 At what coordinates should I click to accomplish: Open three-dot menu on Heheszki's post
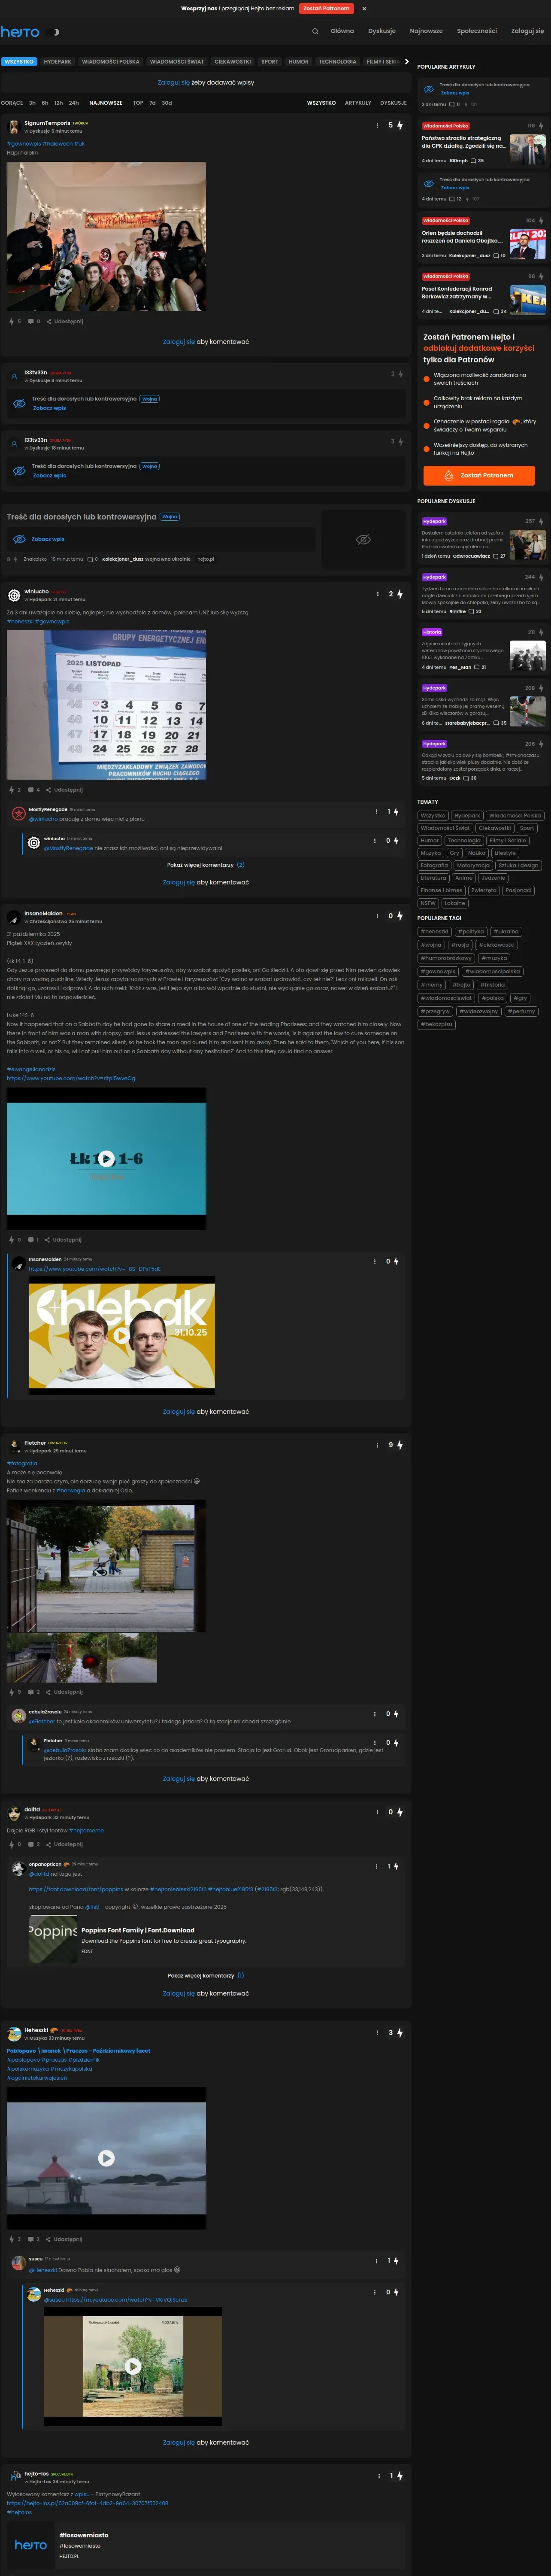tap(377, 2033)
